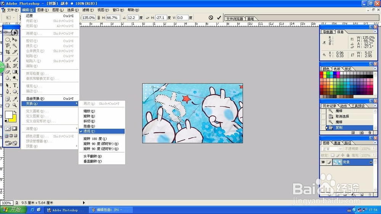Open History panel options arrow menu
Image resolution: width=381 pixels, height=214 pixels.
coord(375,105)
